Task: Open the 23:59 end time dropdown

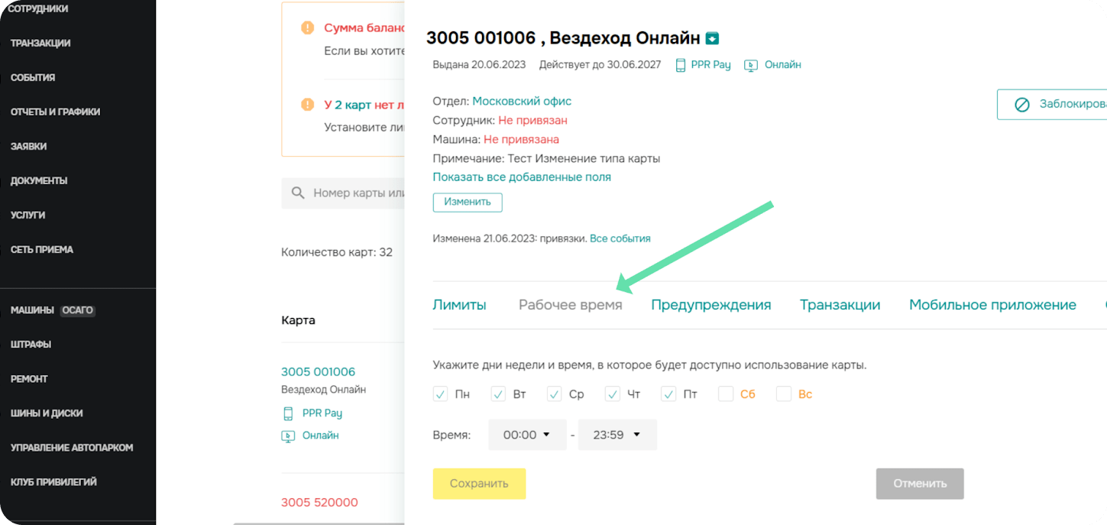Action: (x=617, y=435)
